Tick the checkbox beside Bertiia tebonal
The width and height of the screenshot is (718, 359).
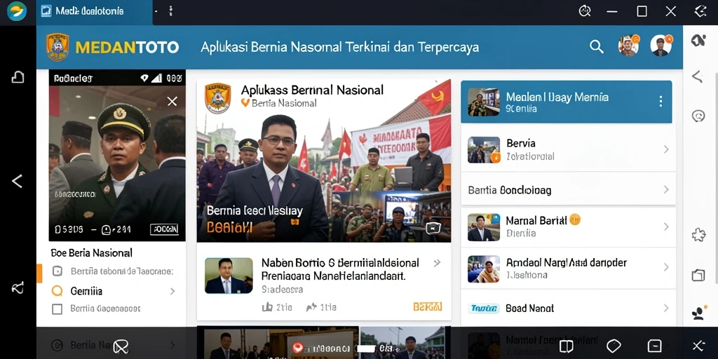click(x=57, y=271)
